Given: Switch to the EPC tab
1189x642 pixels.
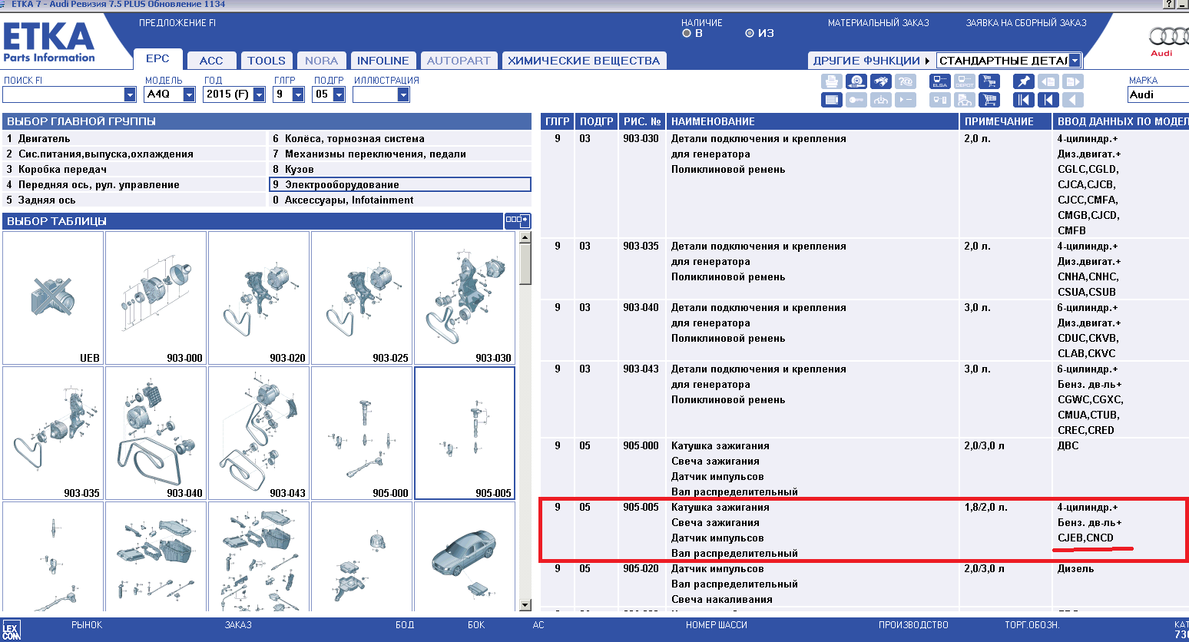Looking at the screenshot, I should (157, 59).
